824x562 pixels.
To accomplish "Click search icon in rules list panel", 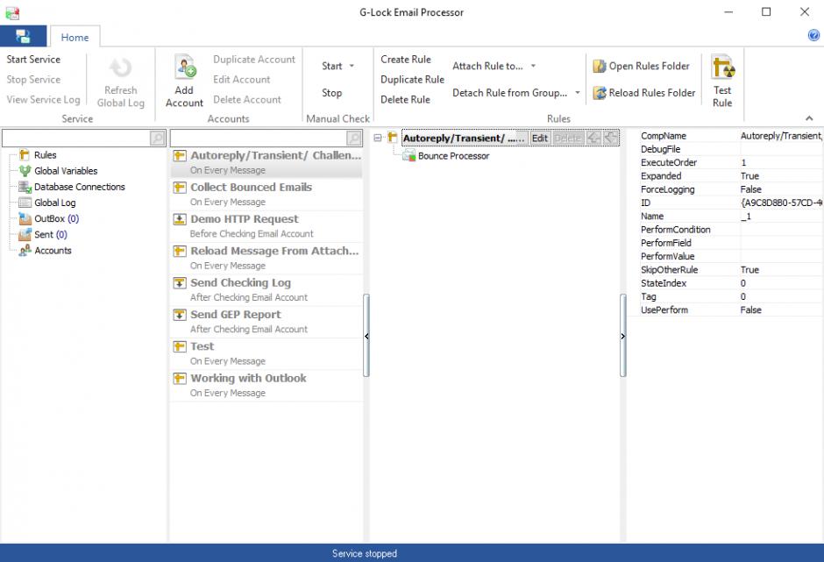I will [354, 139].
